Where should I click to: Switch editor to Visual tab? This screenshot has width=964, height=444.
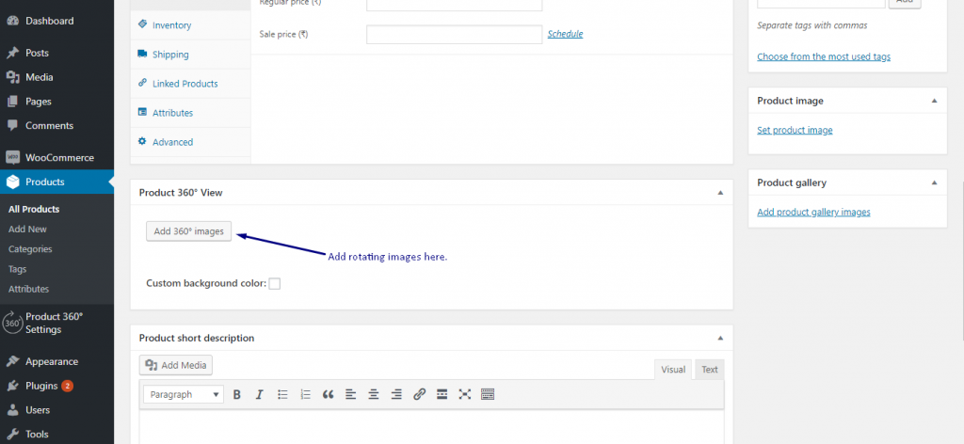[x=673, y=370]
